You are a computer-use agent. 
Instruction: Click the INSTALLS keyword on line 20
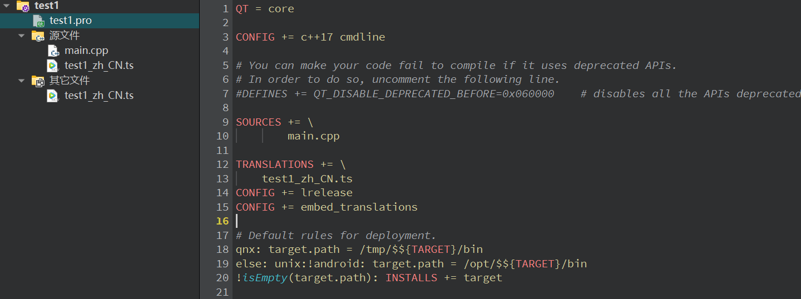[x=412, y=277]
